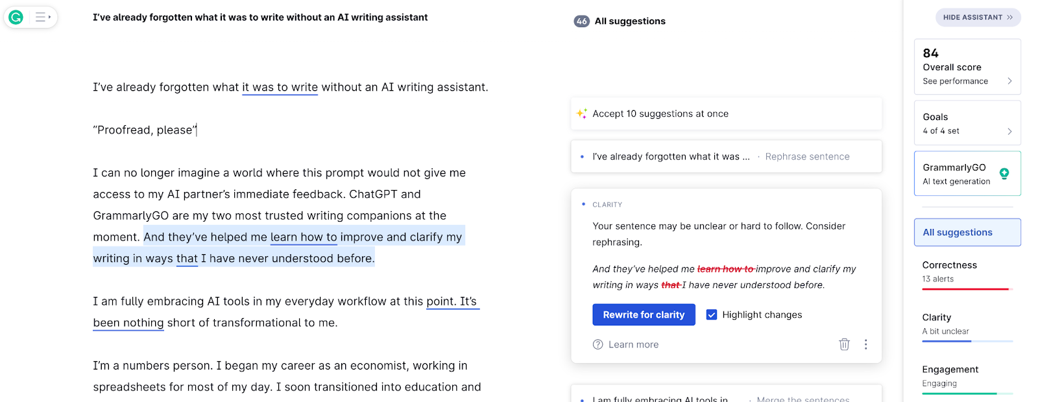Open more options three-dot menu
The width and height of the screenshot is (1038, 402).
click(x=865, y=344)
